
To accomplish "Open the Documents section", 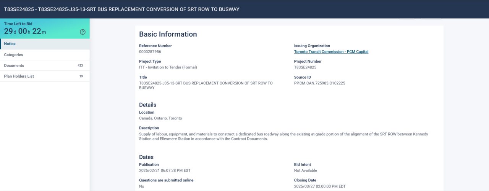I will [14, 65].
